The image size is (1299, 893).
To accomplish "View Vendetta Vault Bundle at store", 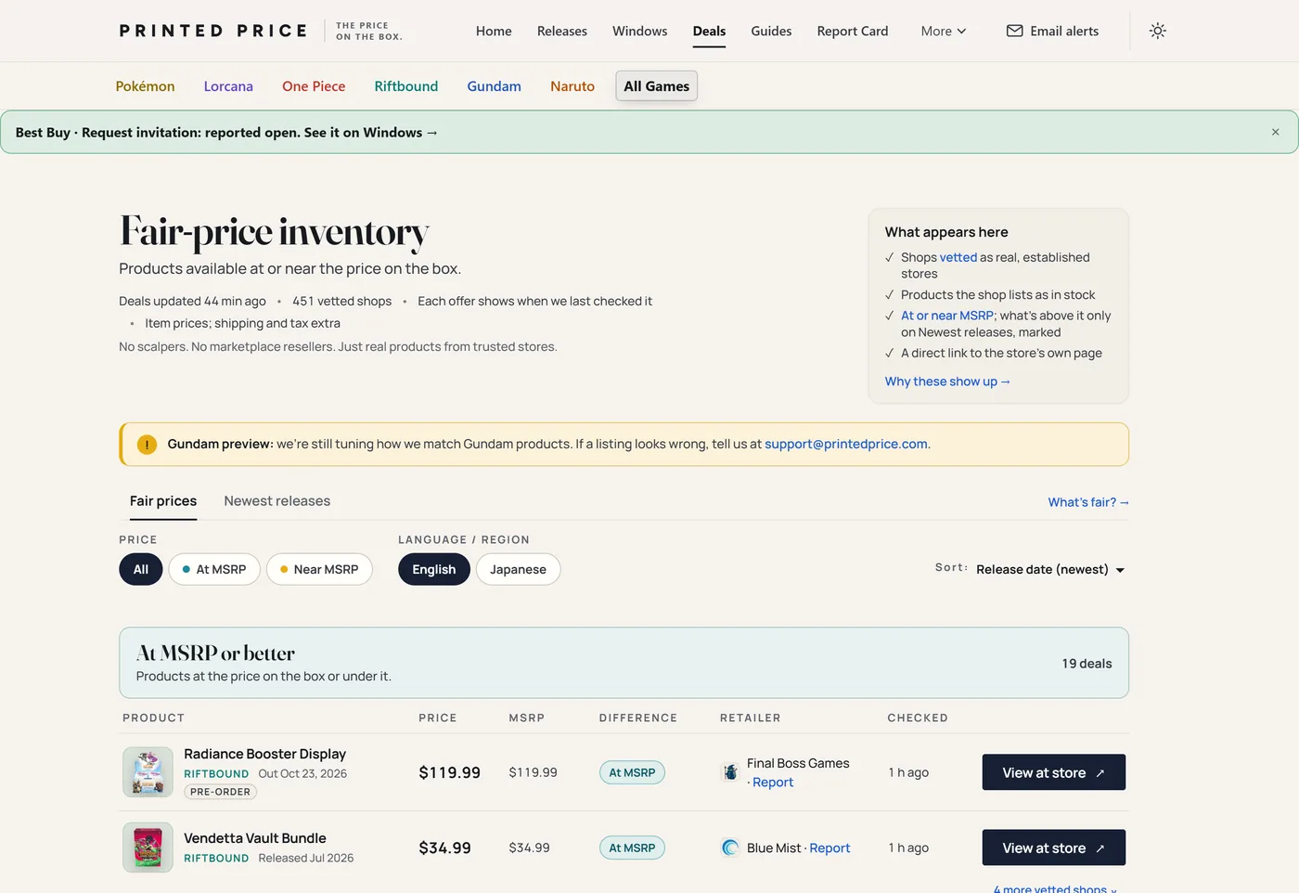I will coord(1054,848).
